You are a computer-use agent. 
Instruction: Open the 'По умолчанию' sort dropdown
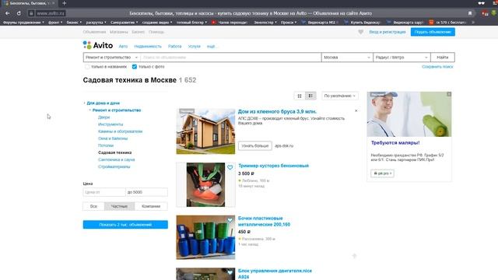pyautogui.click(x=339, y=96)
